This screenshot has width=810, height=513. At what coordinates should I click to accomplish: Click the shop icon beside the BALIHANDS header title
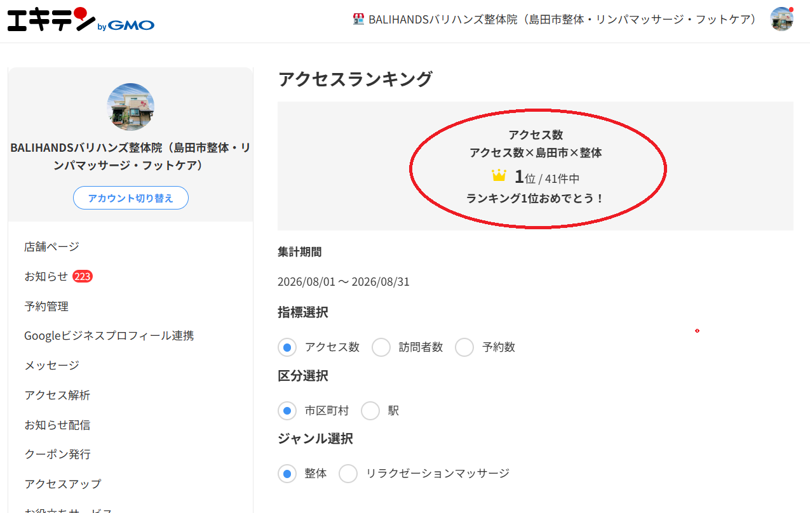358,19
